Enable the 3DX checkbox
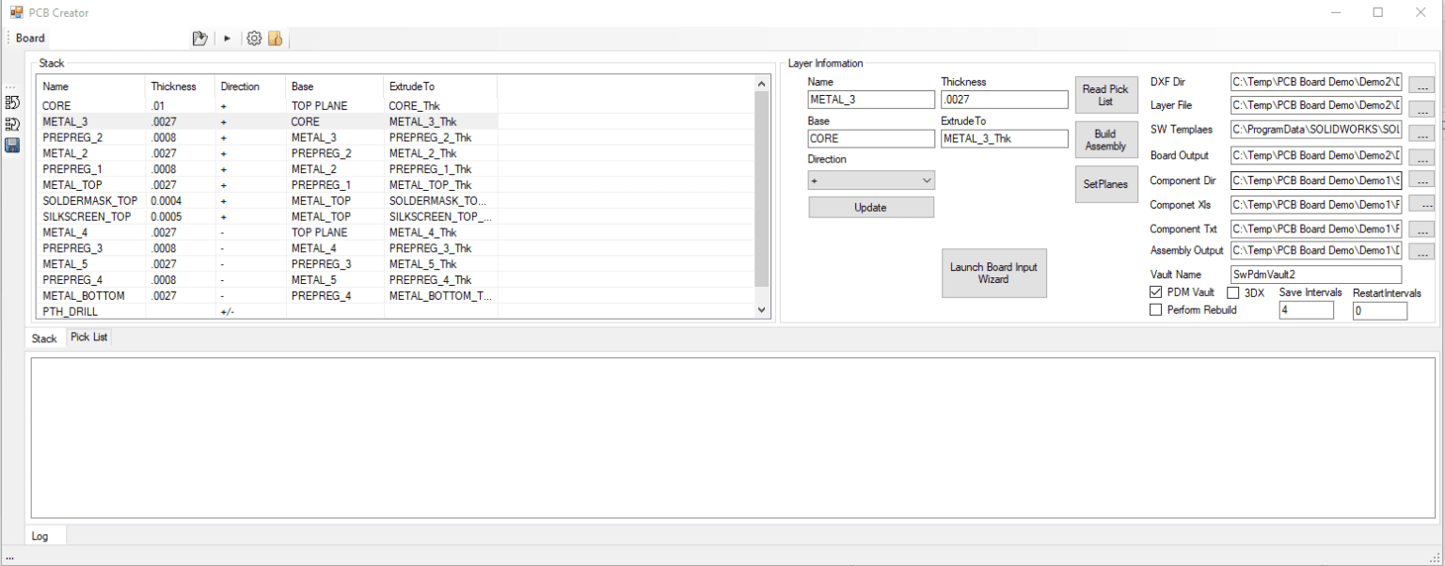The height and width of the screenshot is (566, 1445). pyautogui.click(x=1233, y=292)
